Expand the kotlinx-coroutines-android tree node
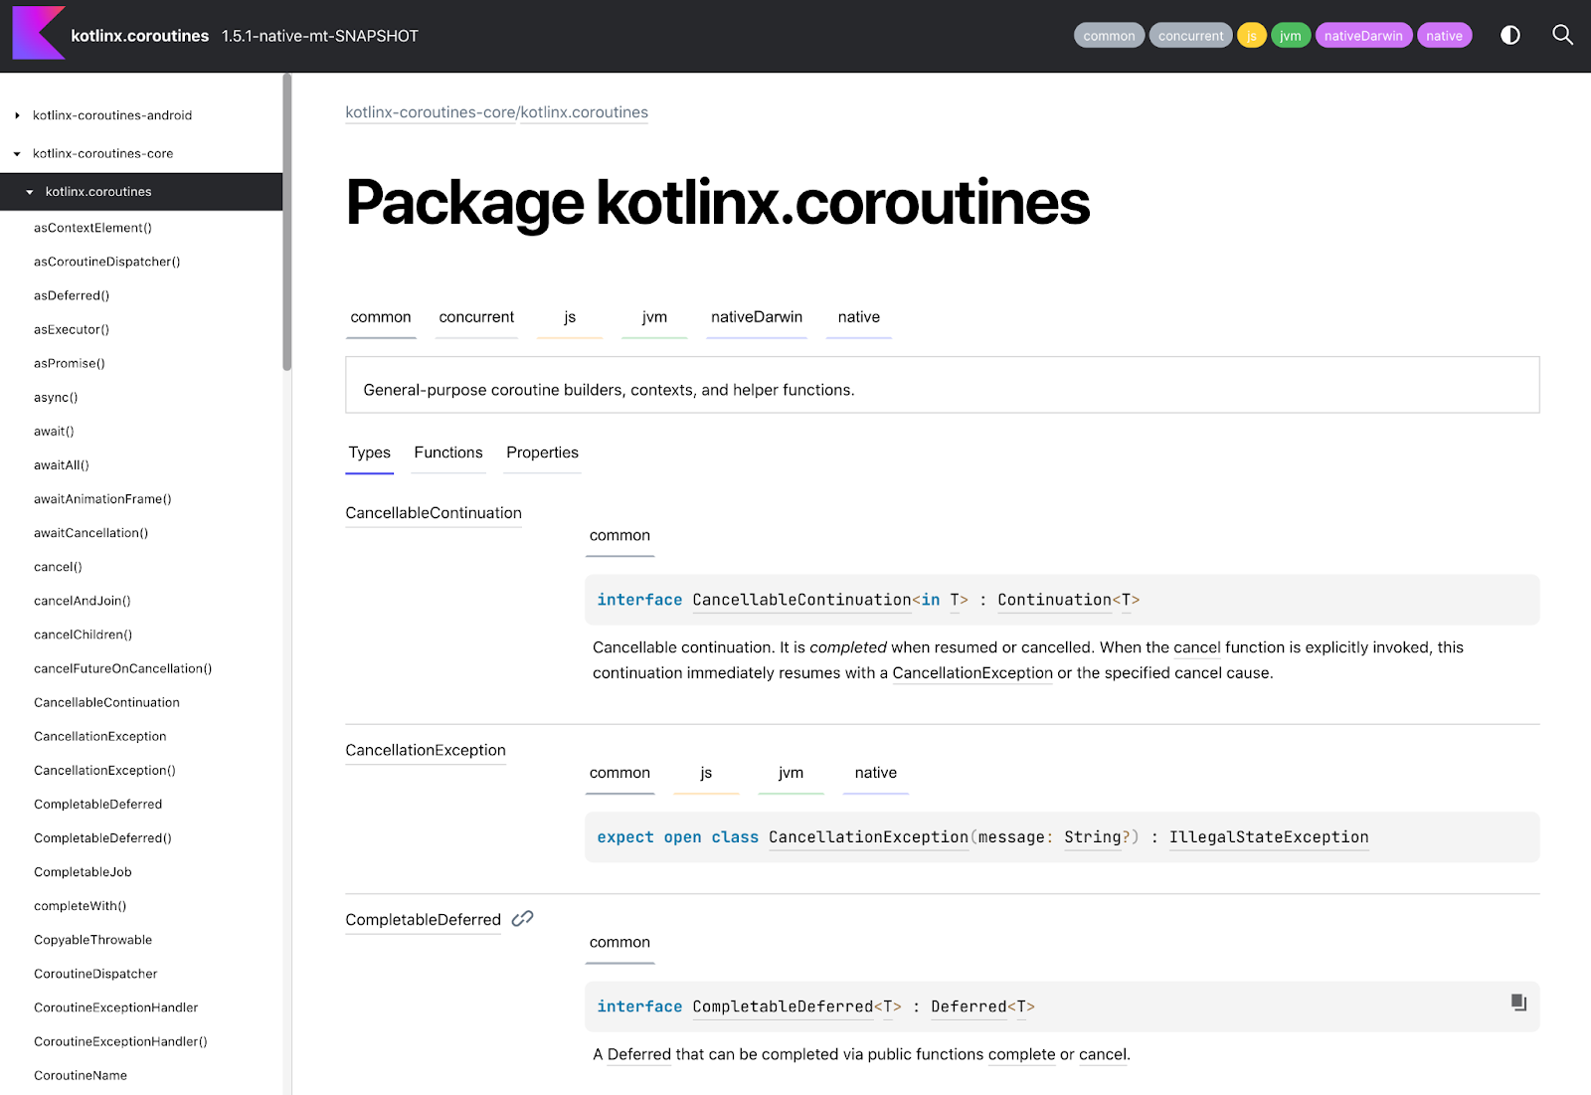 click(18, 115)
